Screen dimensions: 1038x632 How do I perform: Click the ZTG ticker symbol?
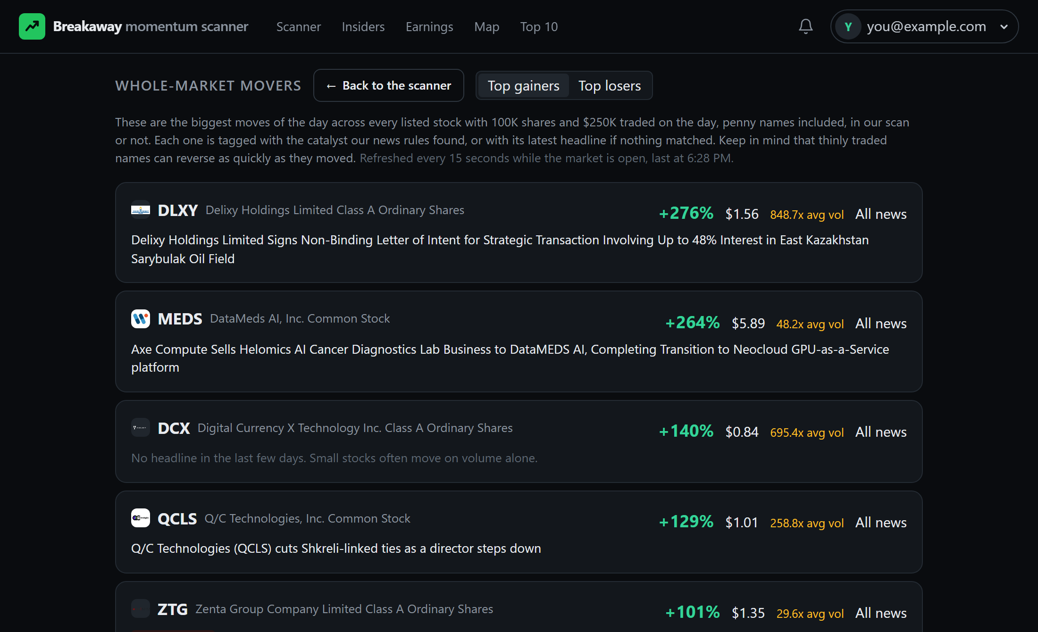coord(173,609)
